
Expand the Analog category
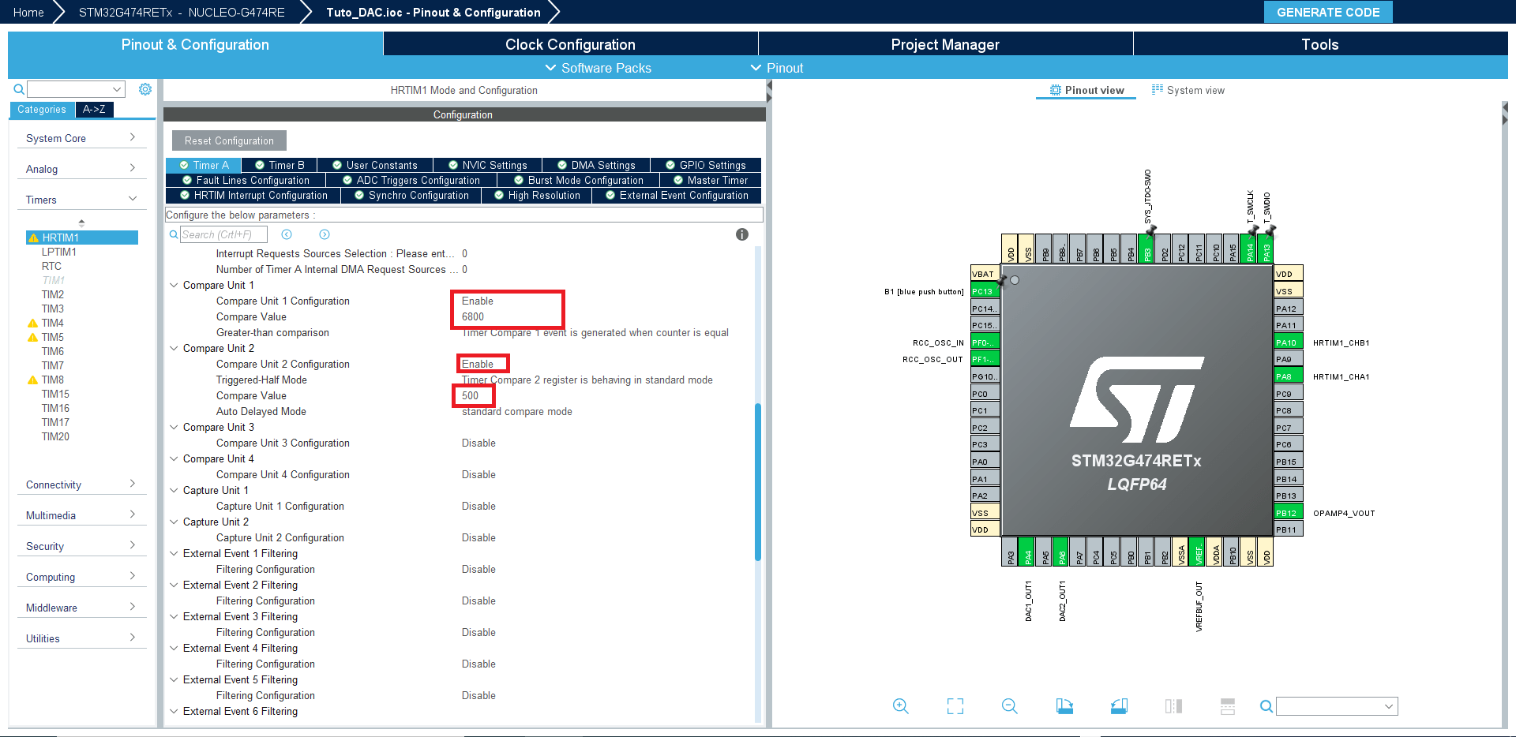(x=81, y=169)
